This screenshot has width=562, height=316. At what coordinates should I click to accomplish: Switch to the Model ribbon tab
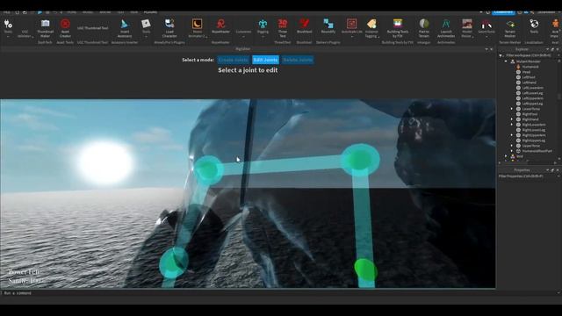click(x=88, y=12)
